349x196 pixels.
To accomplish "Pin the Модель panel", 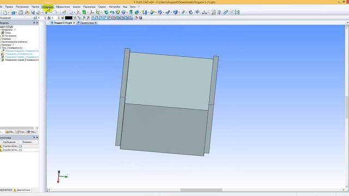I will tap(34, 23).
